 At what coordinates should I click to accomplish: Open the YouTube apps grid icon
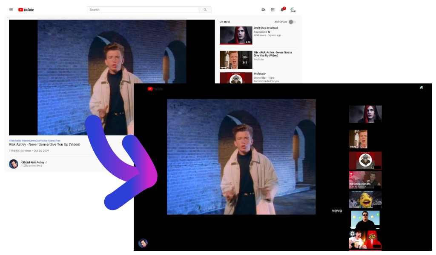pos(273,10)
